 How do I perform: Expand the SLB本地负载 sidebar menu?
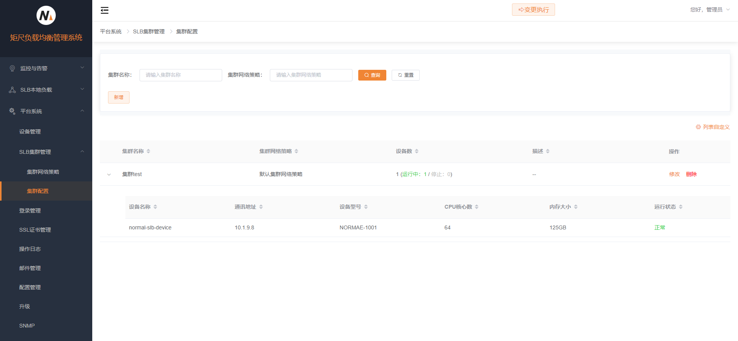click(46, 90)
